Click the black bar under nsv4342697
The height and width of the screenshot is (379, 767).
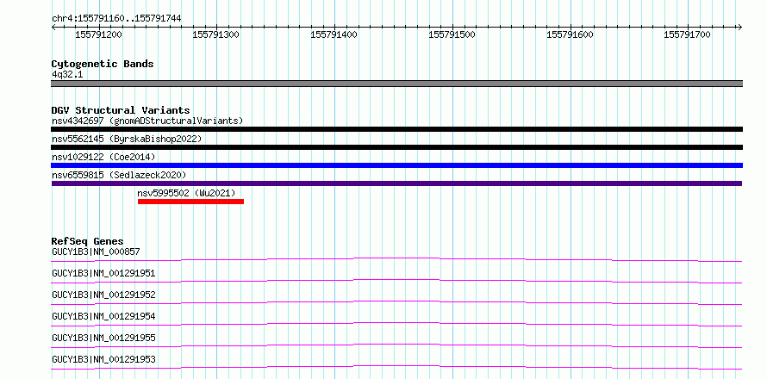[x=396, y=129]
